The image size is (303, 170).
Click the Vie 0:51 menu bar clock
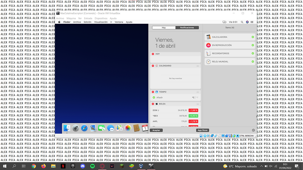[233, 22]
